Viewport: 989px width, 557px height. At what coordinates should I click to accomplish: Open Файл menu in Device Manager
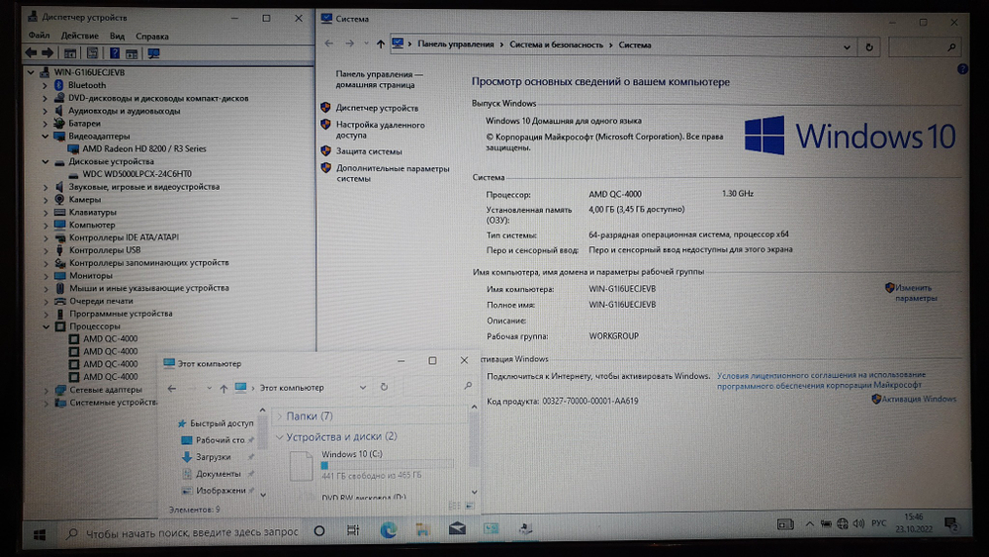coord(40,36)
